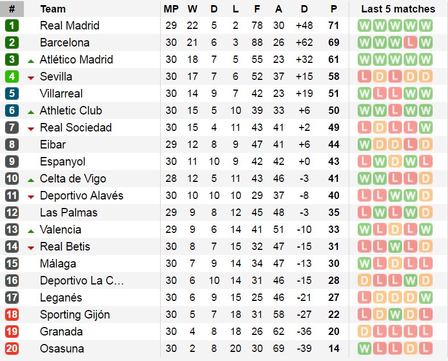Viewport: 448px width, 361px height.
Task: Click Barcelona's 69 points value
Action: click(333, 43)
